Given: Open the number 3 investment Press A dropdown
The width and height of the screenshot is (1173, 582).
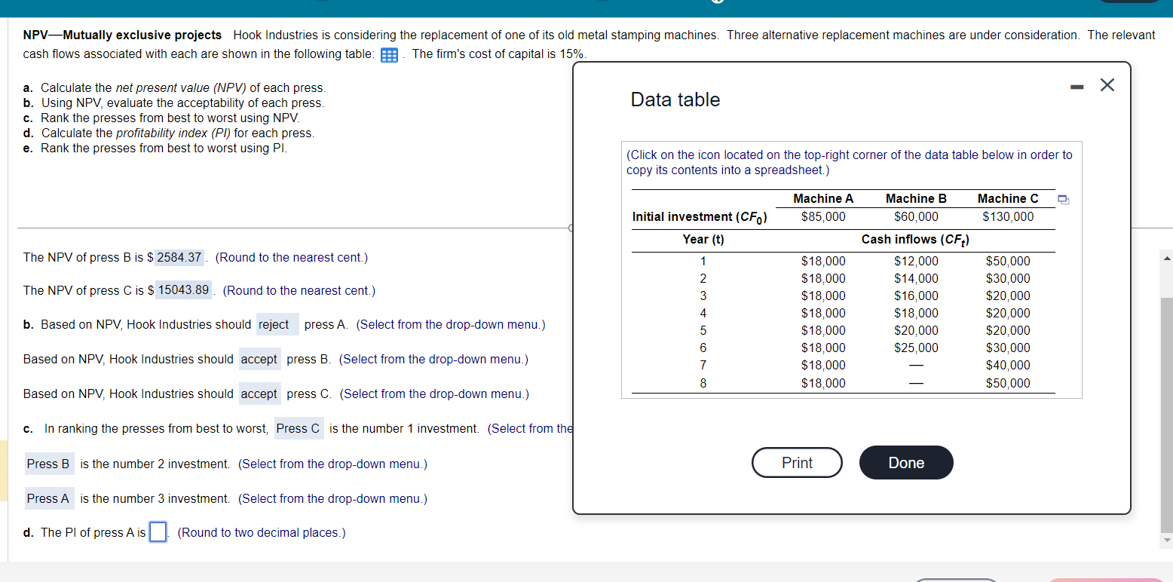Looking at the screenshot, I should (x=50, y=498).
